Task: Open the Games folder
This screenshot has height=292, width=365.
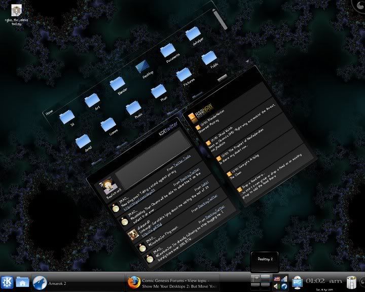Action: 108,125
